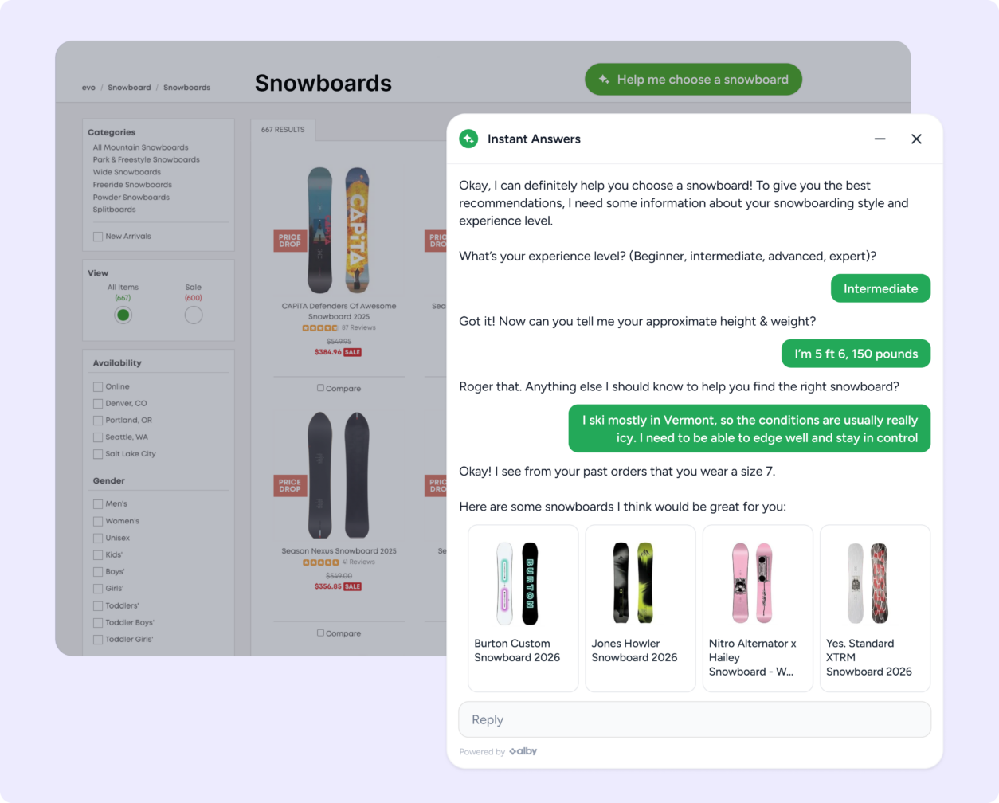
Task: Check the Denver, CO availability filter
Action: [97, 404]
